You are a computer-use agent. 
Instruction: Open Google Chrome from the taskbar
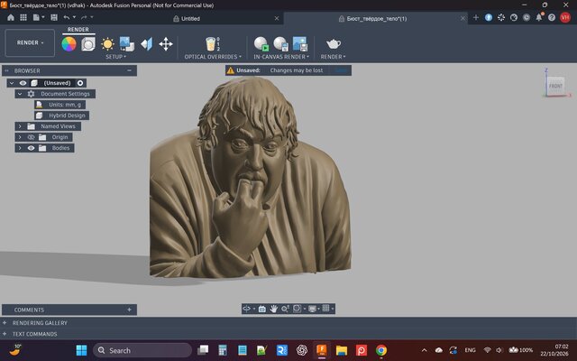point(381,350)
